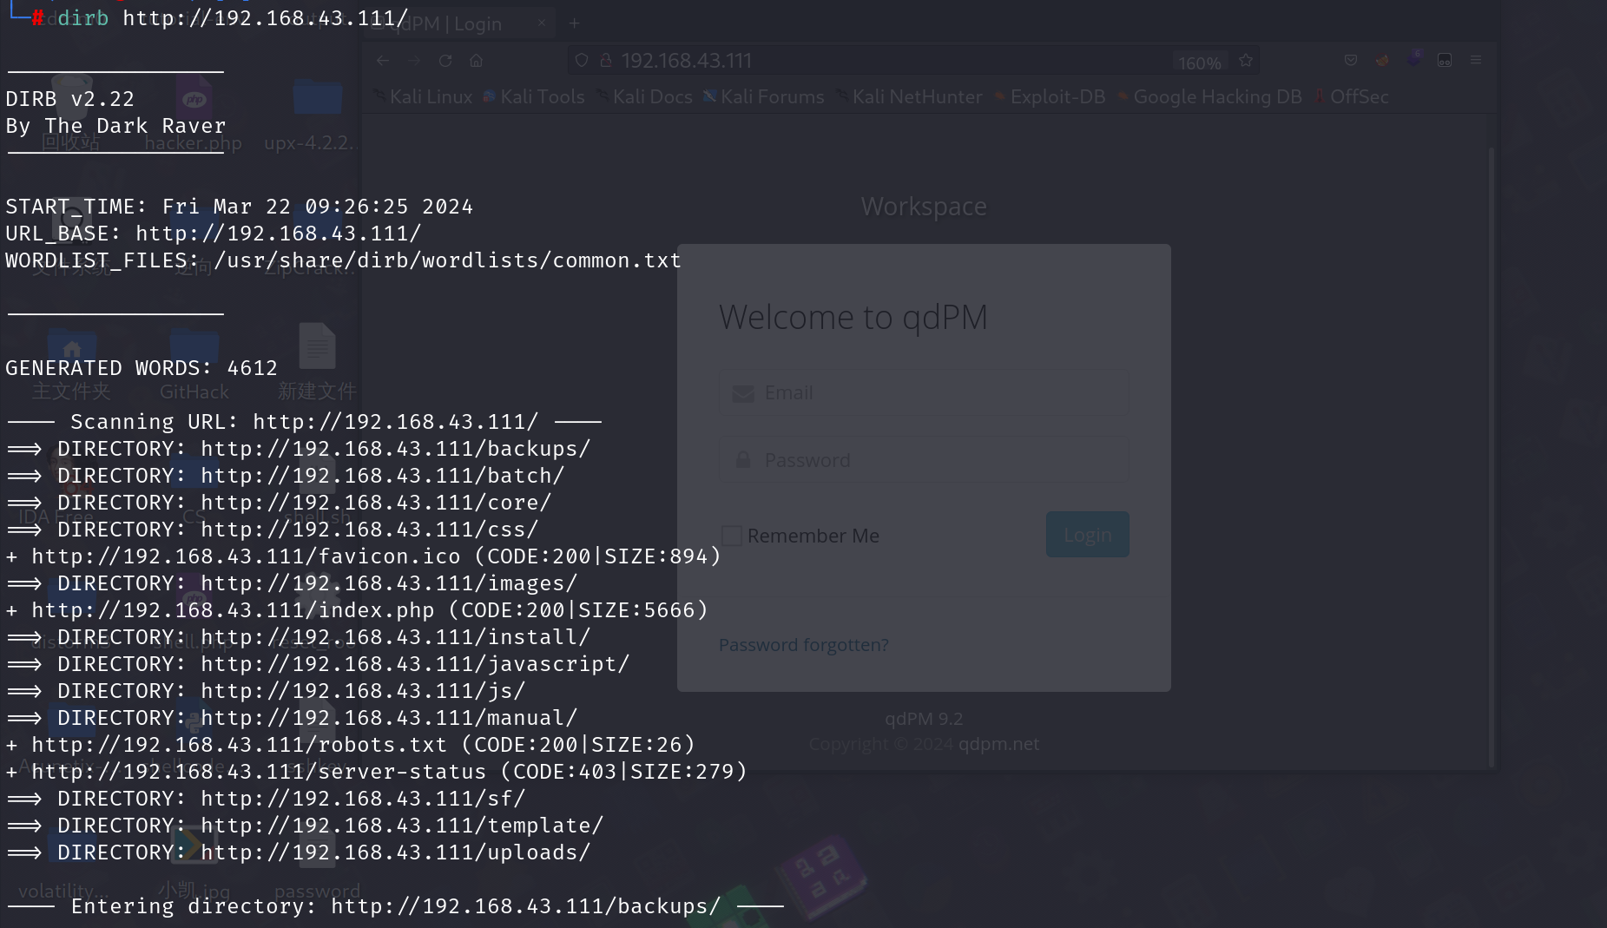This screenshot has height=928, width=1607.
Task: Click the /install/ DIRECTORY result line
Action: point(299,637)
